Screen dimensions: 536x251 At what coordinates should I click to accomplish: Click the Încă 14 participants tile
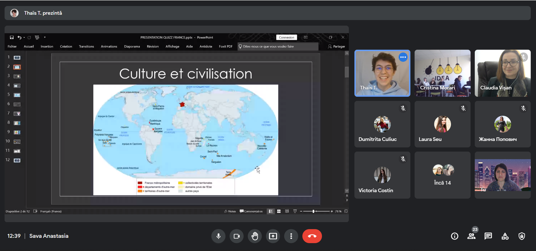(x=442, y=175)
